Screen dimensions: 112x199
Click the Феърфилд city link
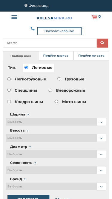(39, 6)
